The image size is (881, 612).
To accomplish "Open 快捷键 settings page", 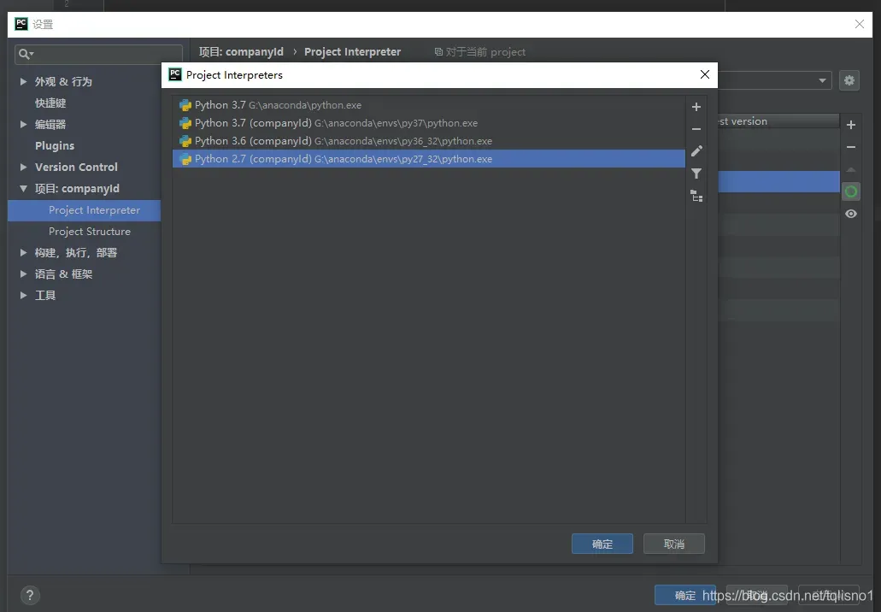I will coord(50,103).
